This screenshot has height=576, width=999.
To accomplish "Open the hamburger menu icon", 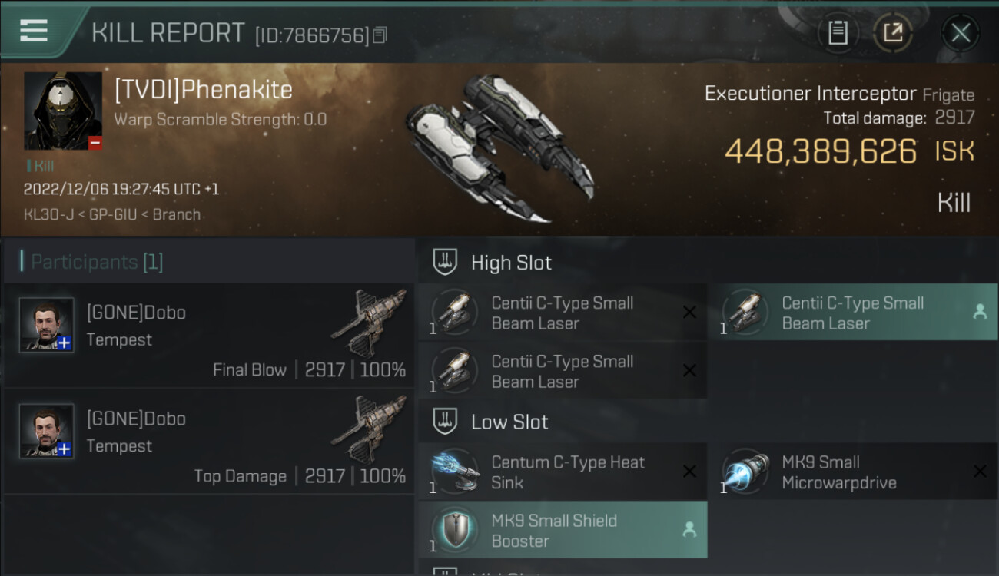I will pos(33,30).
